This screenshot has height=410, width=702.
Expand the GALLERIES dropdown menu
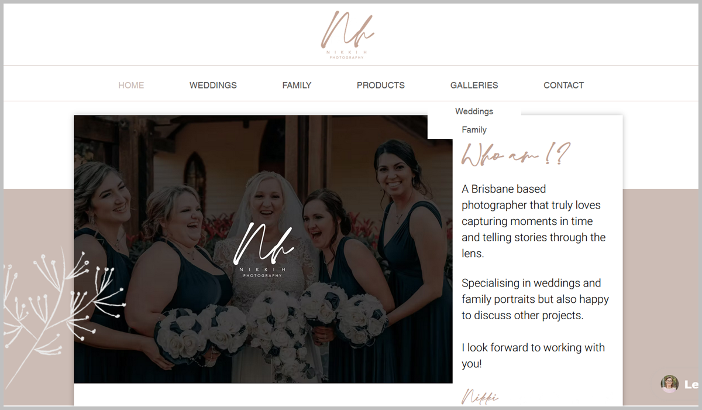click(x=474, y=85)
